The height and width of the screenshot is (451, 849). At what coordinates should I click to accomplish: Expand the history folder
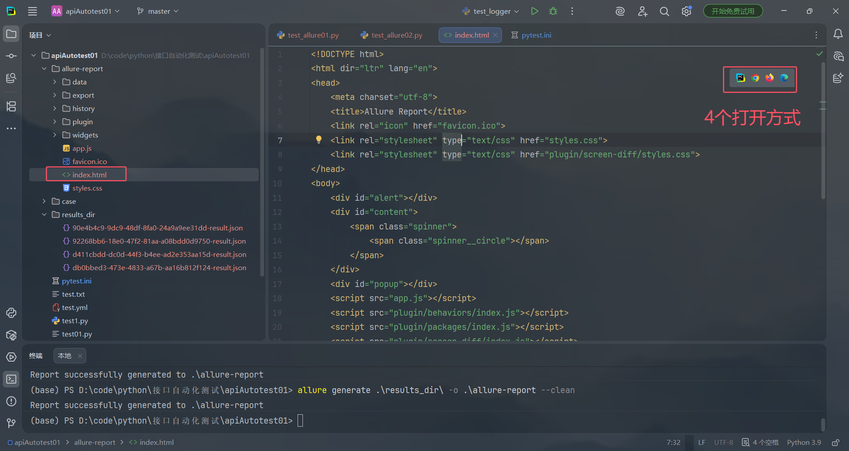tap(55, 109)
